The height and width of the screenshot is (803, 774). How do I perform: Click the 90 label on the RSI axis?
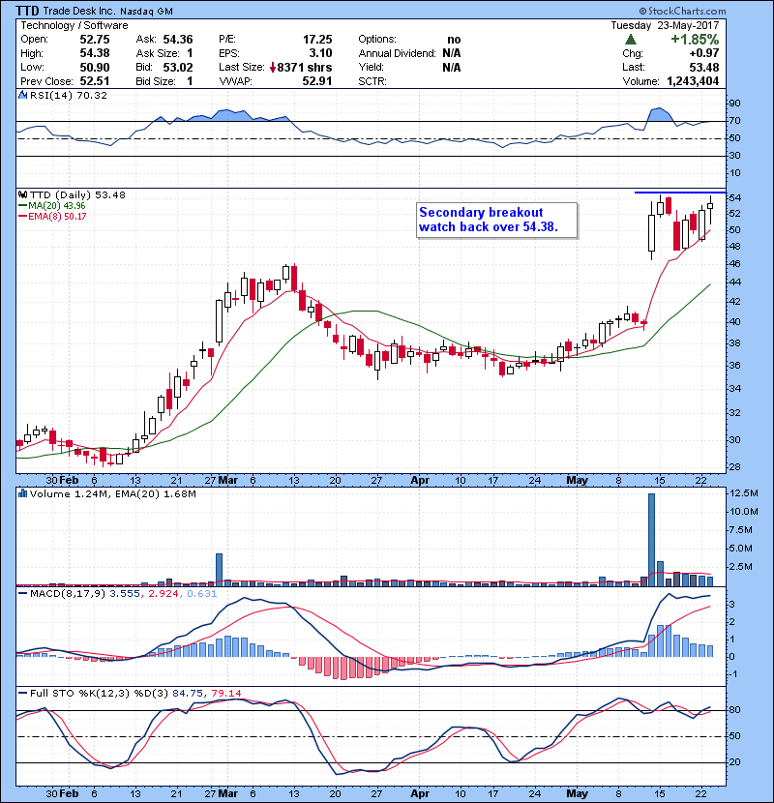click(734, 104)
